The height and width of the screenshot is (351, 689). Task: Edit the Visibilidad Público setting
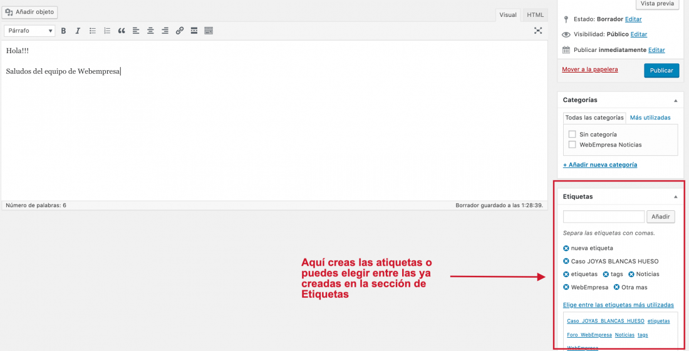(x=638, y=34)
